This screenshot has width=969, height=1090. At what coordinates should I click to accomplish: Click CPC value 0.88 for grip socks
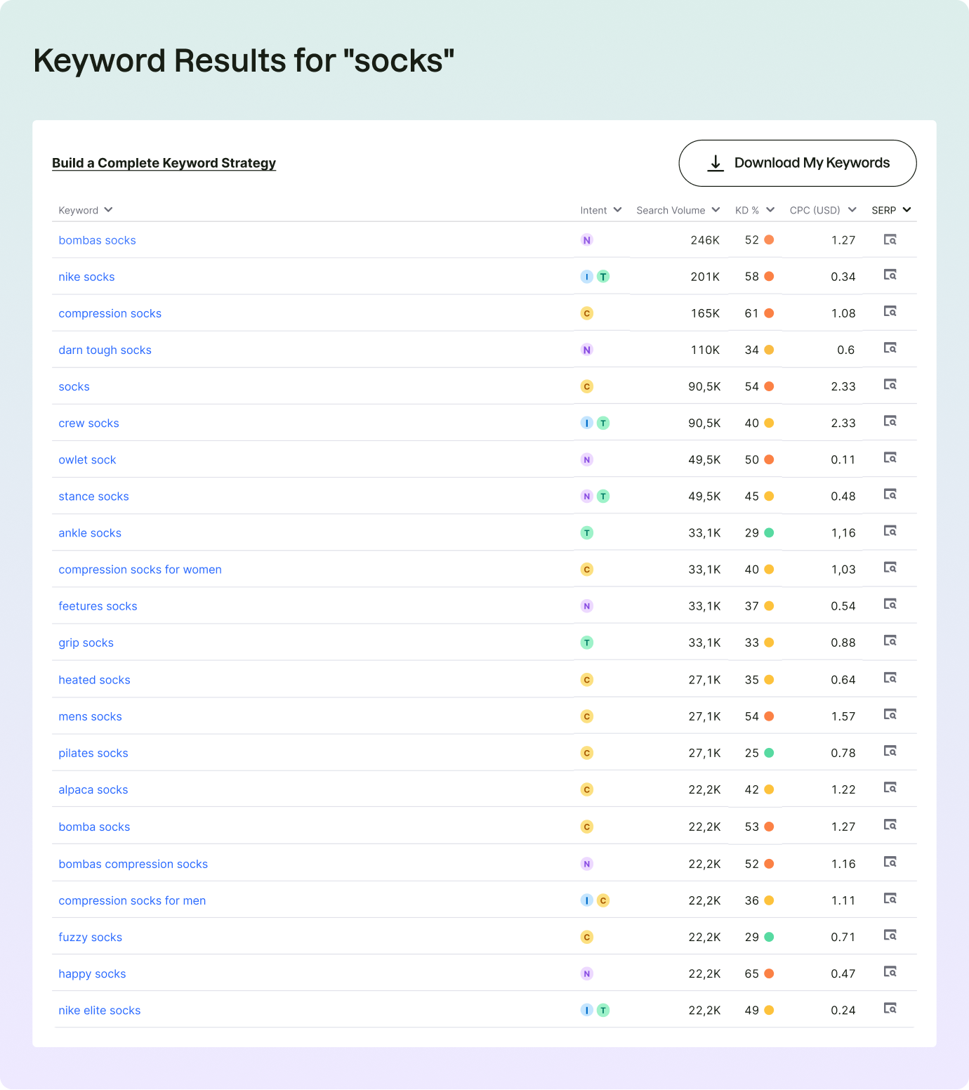(843, 643)
